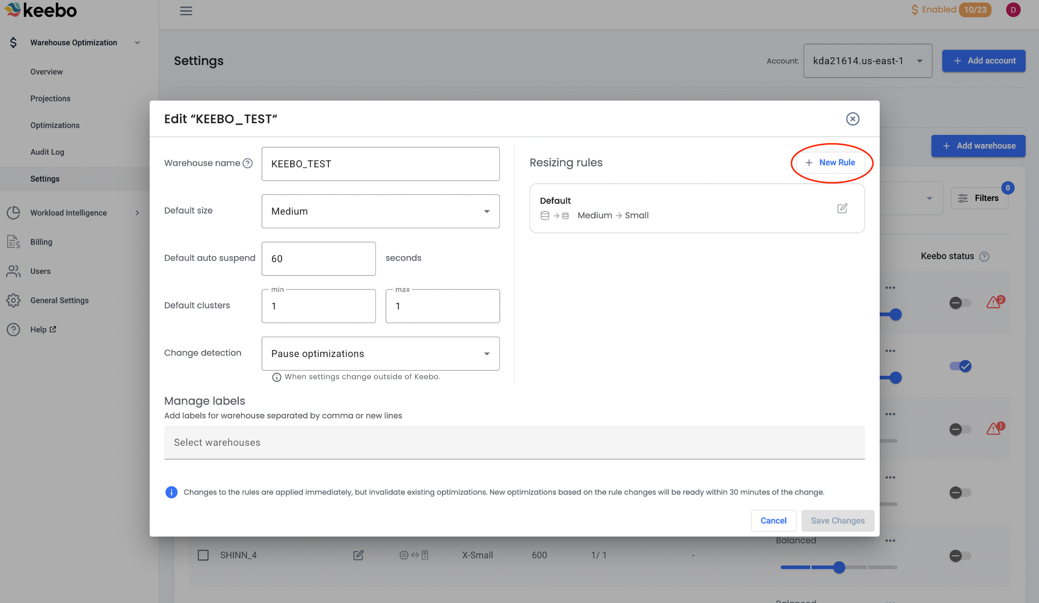Open the Projections menu item
The height and width of the screenshot is (603, 1039).
[50, 98]
